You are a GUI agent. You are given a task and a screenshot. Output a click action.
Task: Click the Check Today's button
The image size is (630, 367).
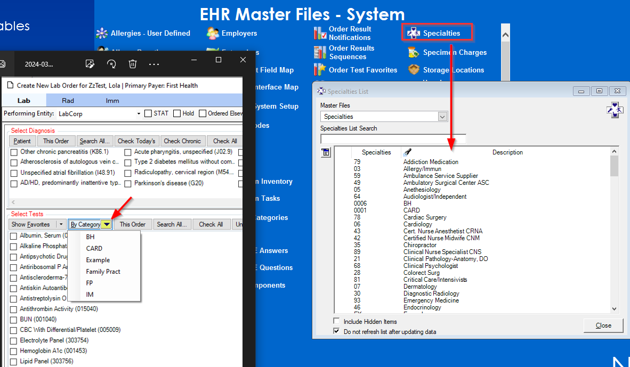[x=136, y=141]
